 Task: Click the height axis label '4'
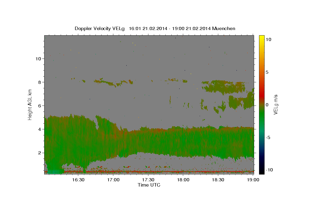[39, 129]
